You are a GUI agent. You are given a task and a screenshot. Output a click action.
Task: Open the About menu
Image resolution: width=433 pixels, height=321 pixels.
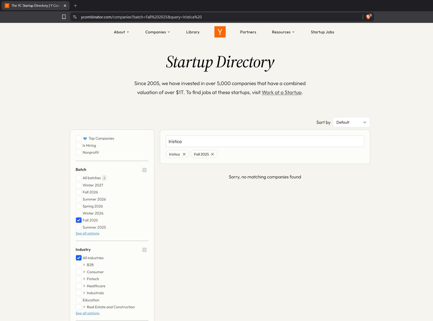click(121, 32)
